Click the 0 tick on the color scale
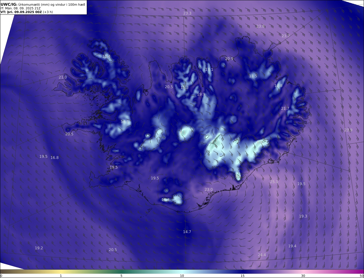 pyautogui.click(x=1, y=276)
